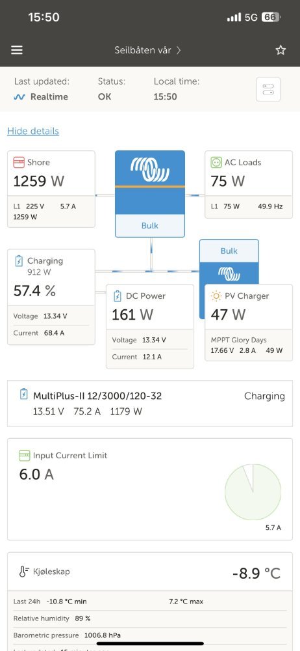Tap the PV Charger sun icon
This screenshot has width=300, height=651.
click(216, 296)
